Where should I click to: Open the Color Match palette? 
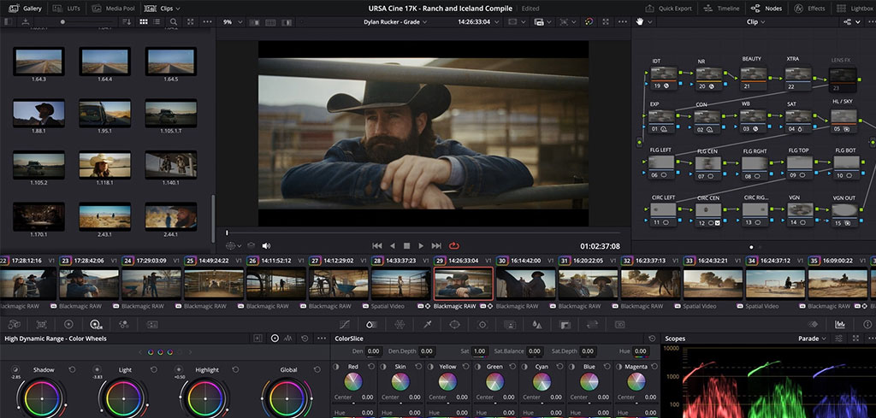point(41,324)
